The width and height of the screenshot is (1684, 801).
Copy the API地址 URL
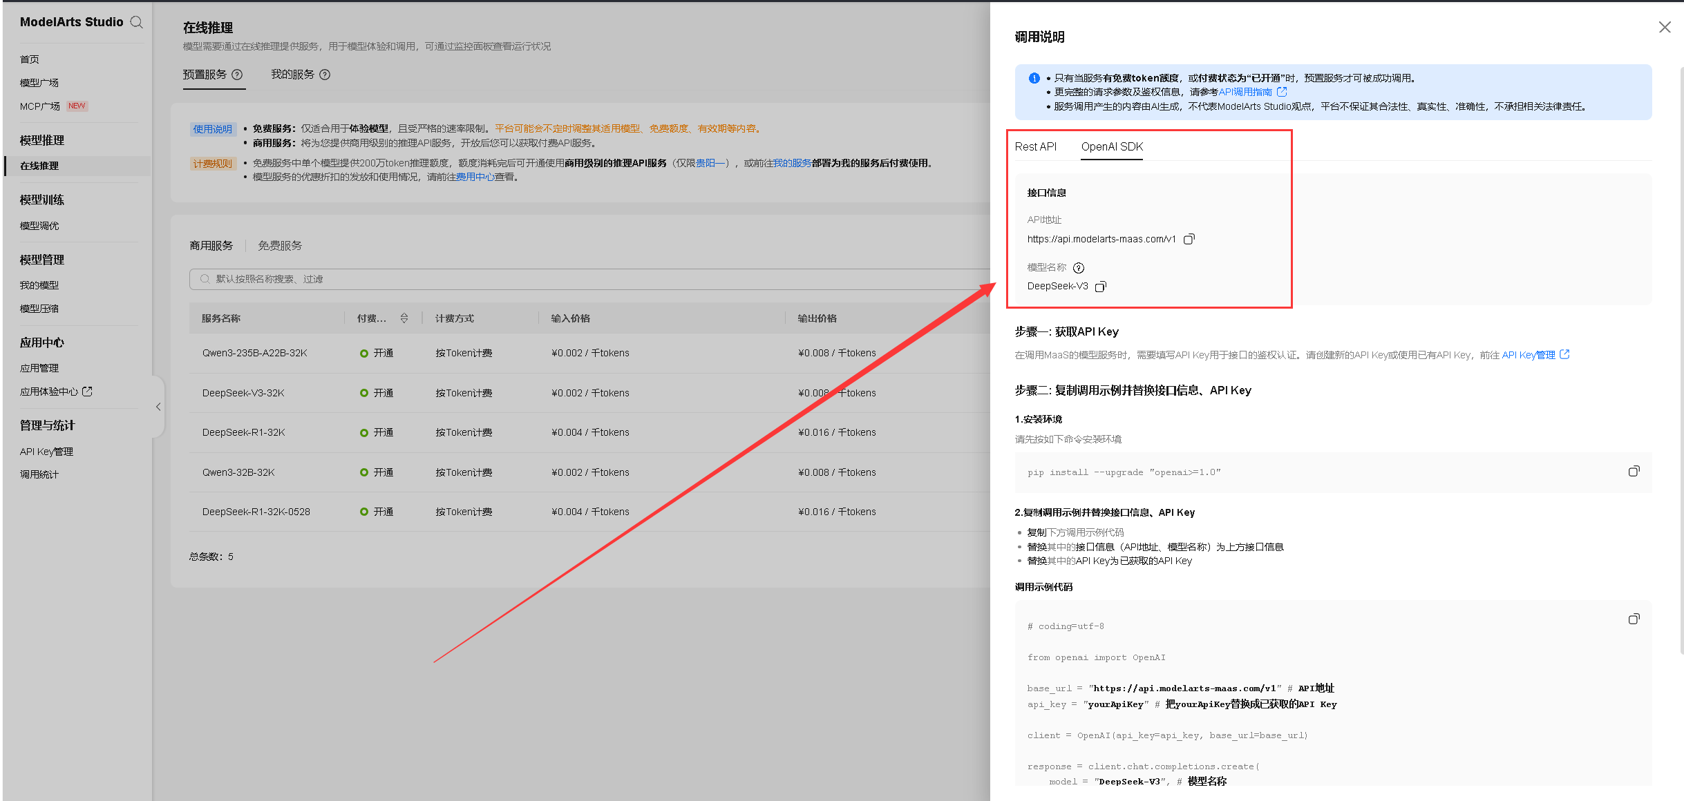click(1189, 239)
